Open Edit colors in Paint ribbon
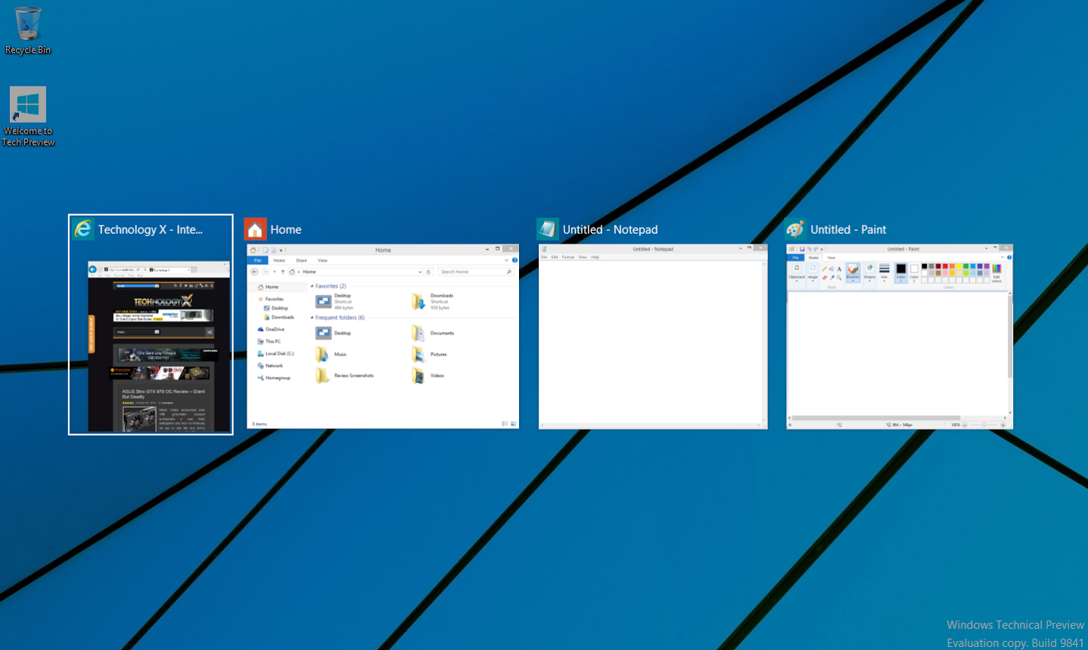Screen dimensions: 1088x650 996,272
